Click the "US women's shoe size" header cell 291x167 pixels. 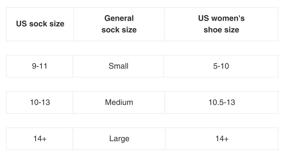click(221, 24)
